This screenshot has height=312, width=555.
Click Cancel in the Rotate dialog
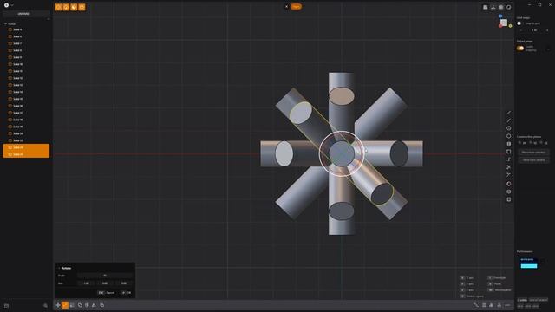pos(106,293)
